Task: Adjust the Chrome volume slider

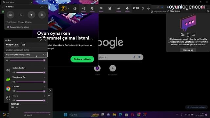Action: (31, 91)
